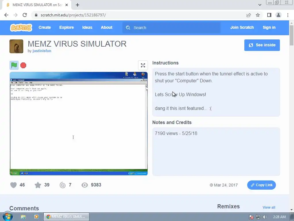Open the justinisfun author link
Image resolution: width=294 pixels, height=221 pixels.
click(42, 51)
